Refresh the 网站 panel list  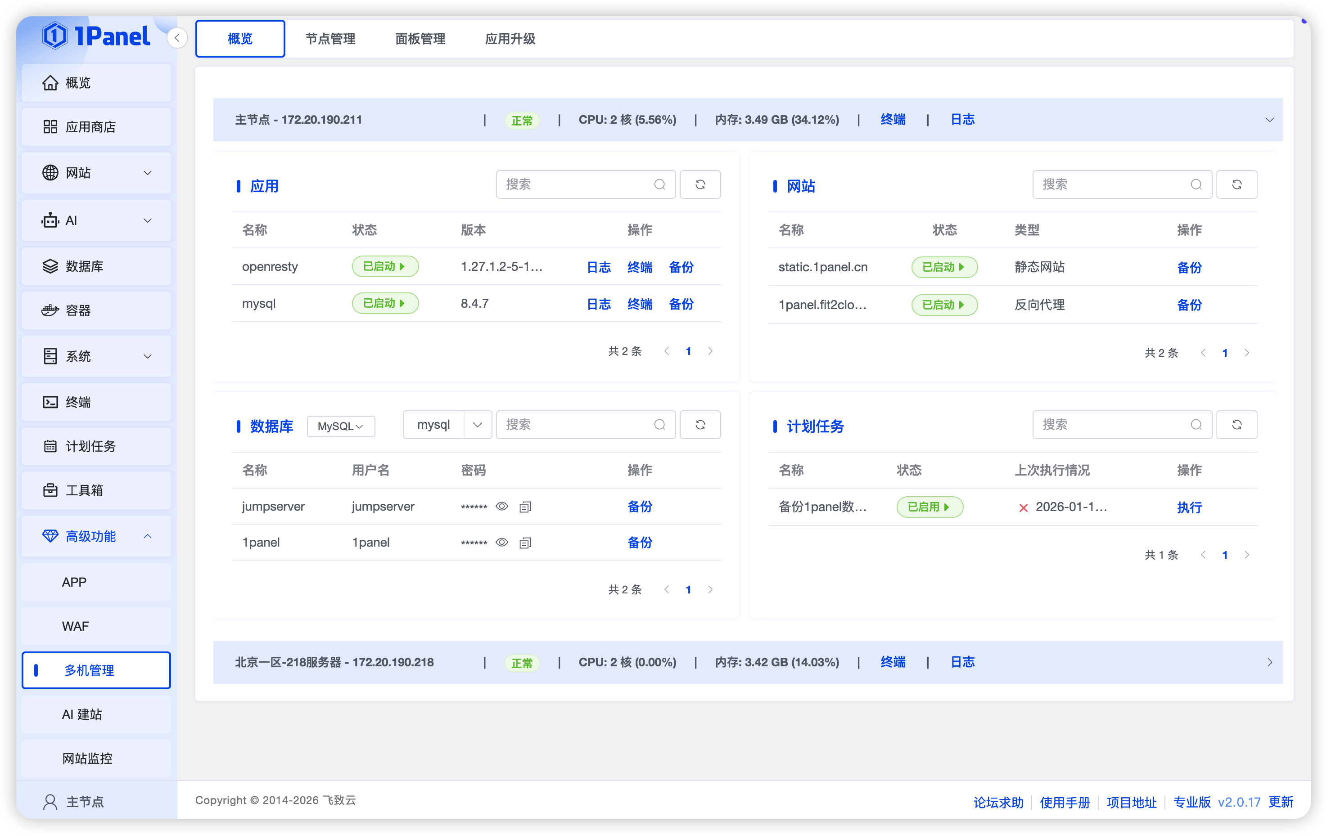tap(1237, 184)
